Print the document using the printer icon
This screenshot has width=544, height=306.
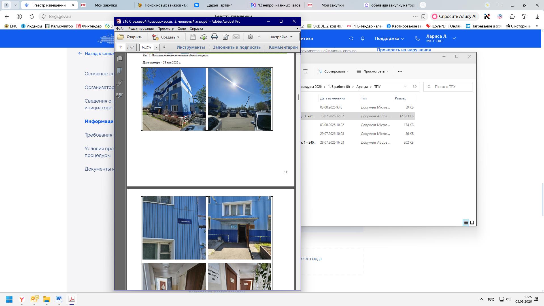(x=214, y=37)
